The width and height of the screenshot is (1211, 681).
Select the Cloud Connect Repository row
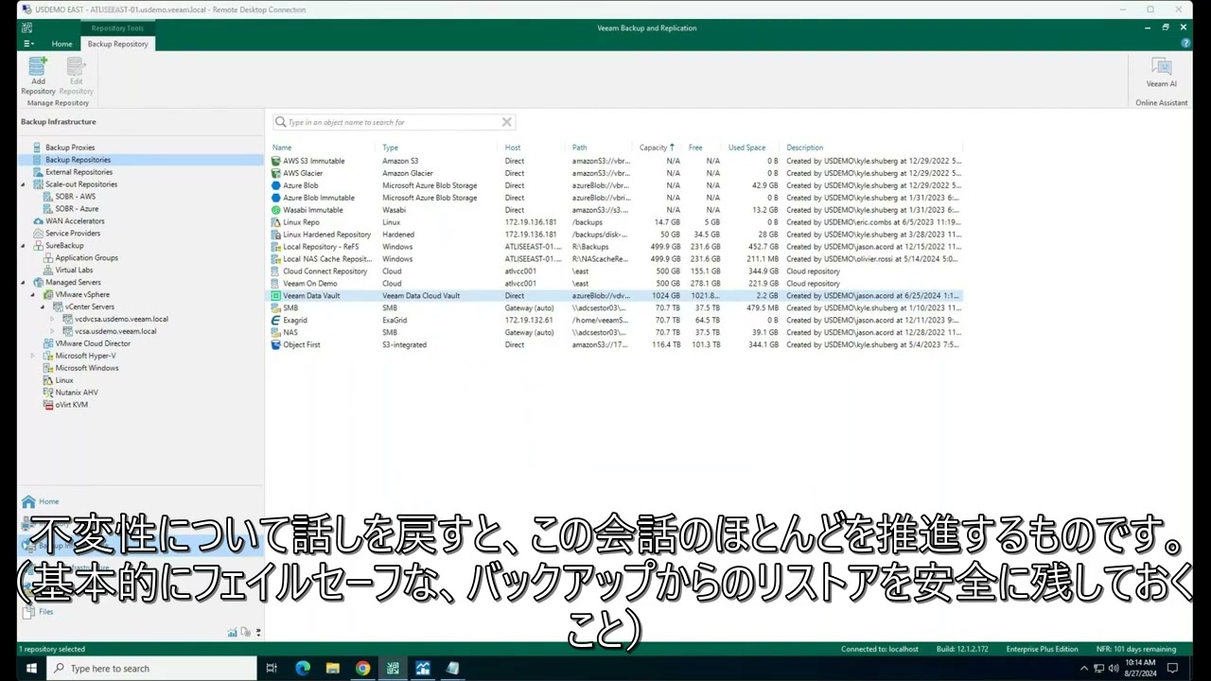point(616,271)
